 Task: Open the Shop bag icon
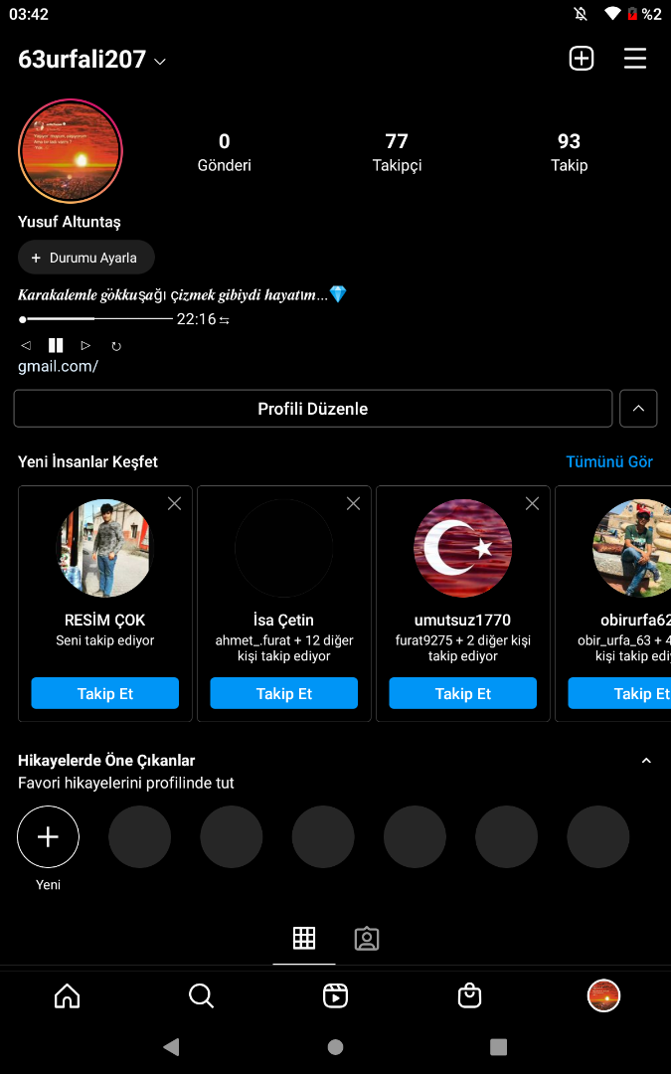[469, 995]
